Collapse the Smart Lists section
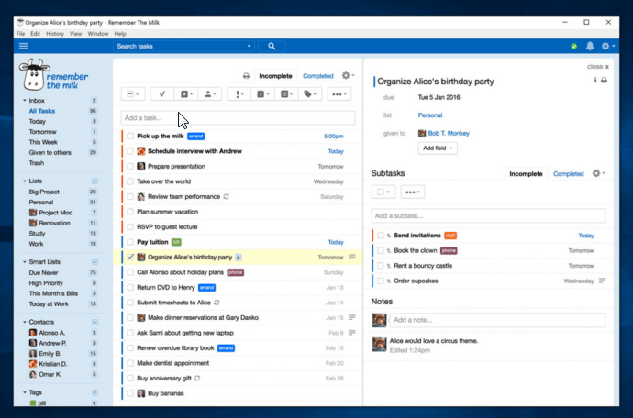The width and height of the screenshot is (633, 418). click(x=25, y=262)
